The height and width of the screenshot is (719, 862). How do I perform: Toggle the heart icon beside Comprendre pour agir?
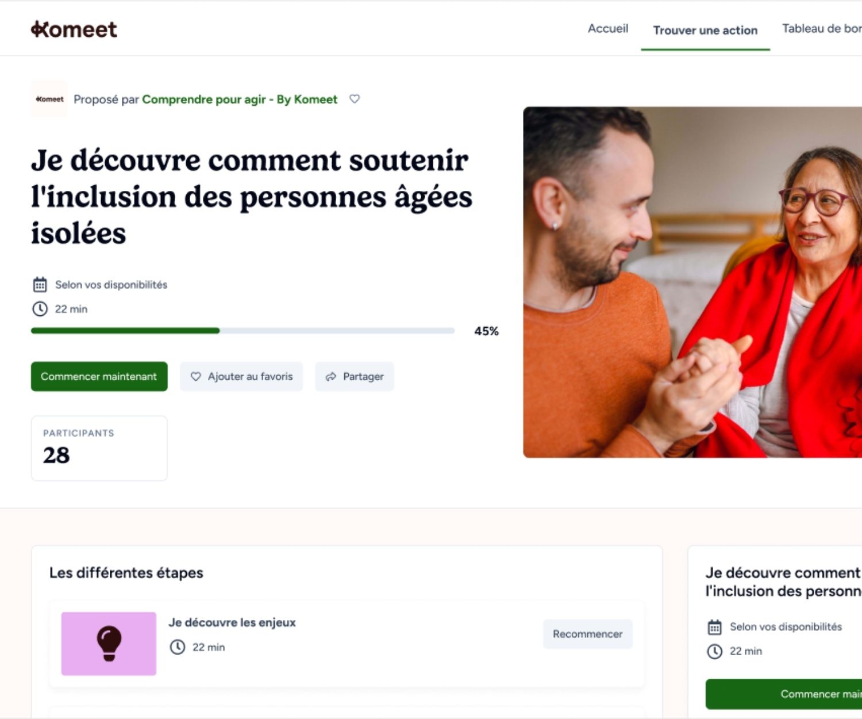(x=355, y=99)
